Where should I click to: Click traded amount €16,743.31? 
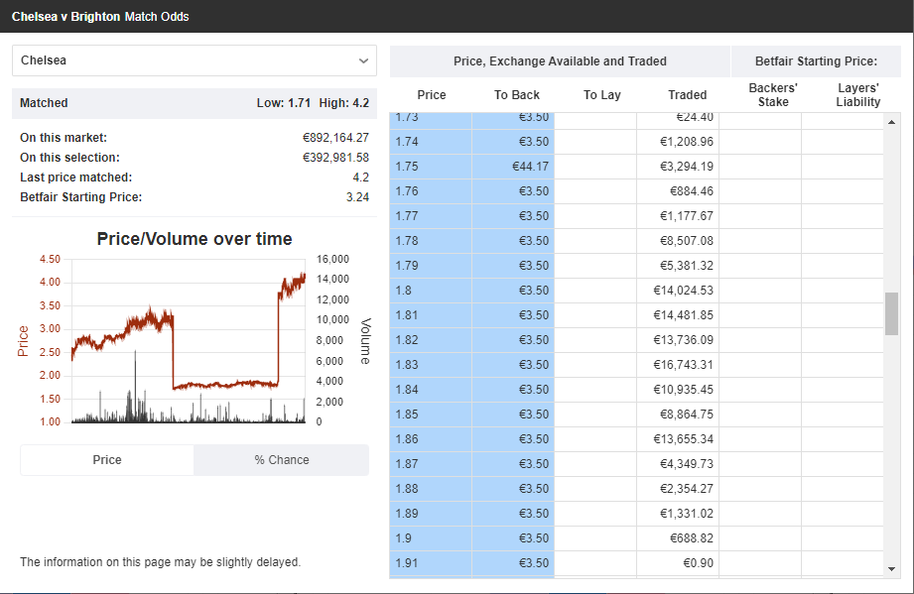[683, 365]
